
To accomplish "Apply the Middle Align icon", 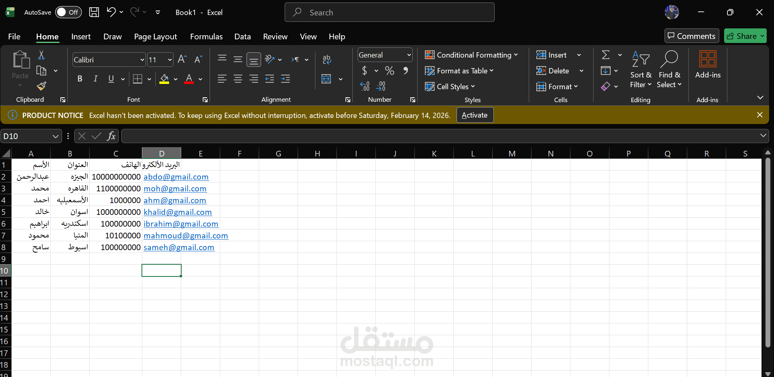I will pos(238,60).
